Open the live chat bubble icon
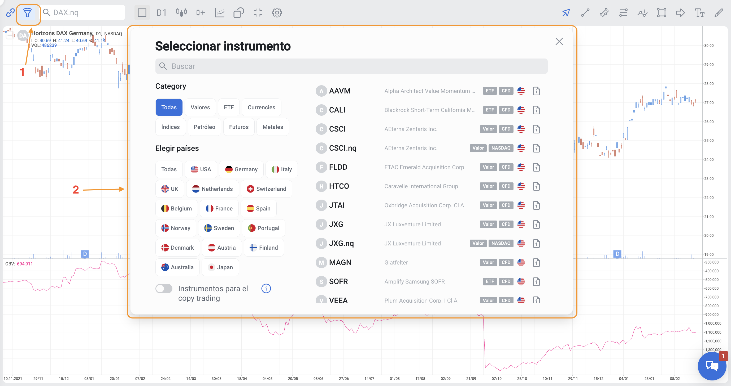731x386 pixels. [x=712, y=366]
